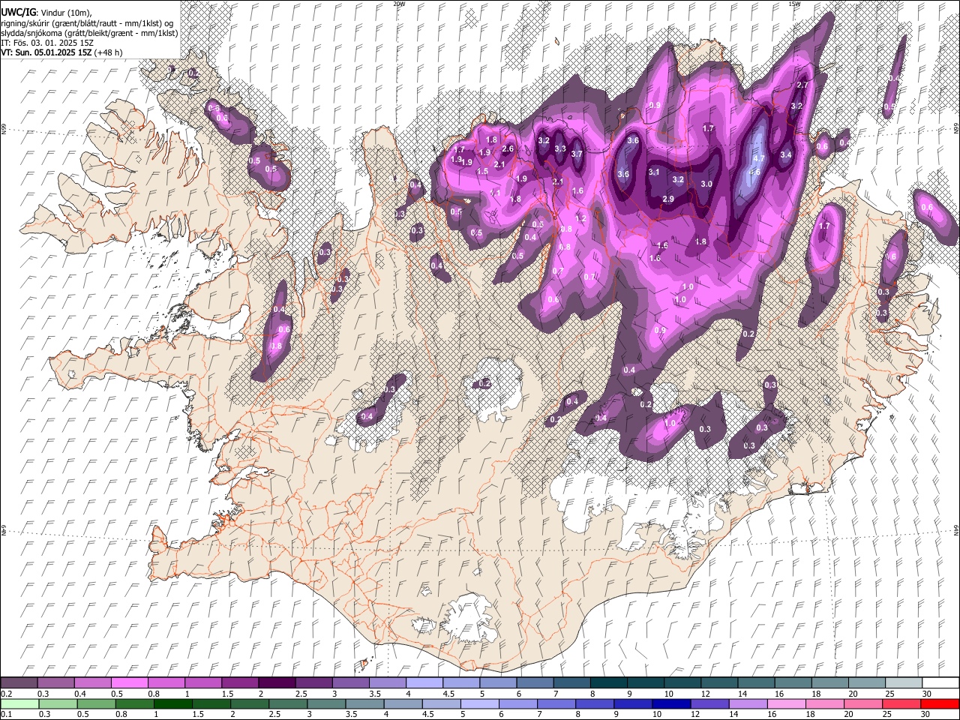Click the light pink 16–18 rain swatch
The image size is (960, 720).
786,703
